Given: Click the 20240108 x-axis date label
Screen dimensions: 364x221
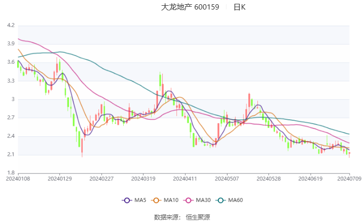Looking at the screenshot, I should tap(18, 179).
